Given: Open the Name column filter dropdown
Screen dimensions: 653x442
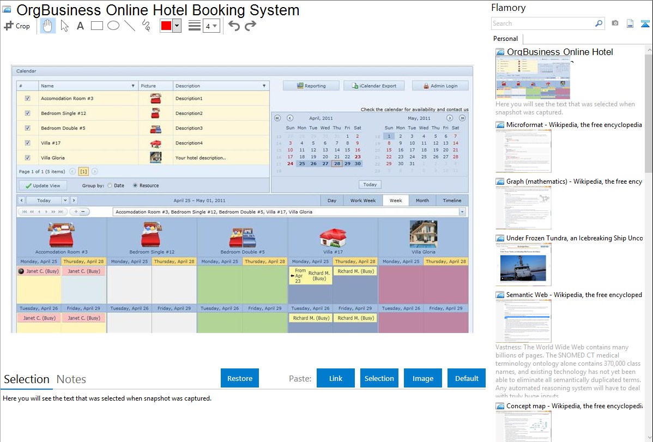Looking at the screenshot, I should [133, 86].
